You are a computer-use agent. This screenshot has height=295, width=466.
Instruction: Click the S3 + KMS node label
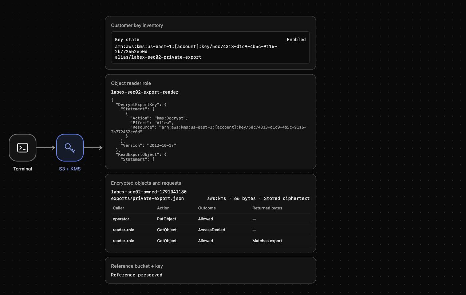(x=70, y=169)
